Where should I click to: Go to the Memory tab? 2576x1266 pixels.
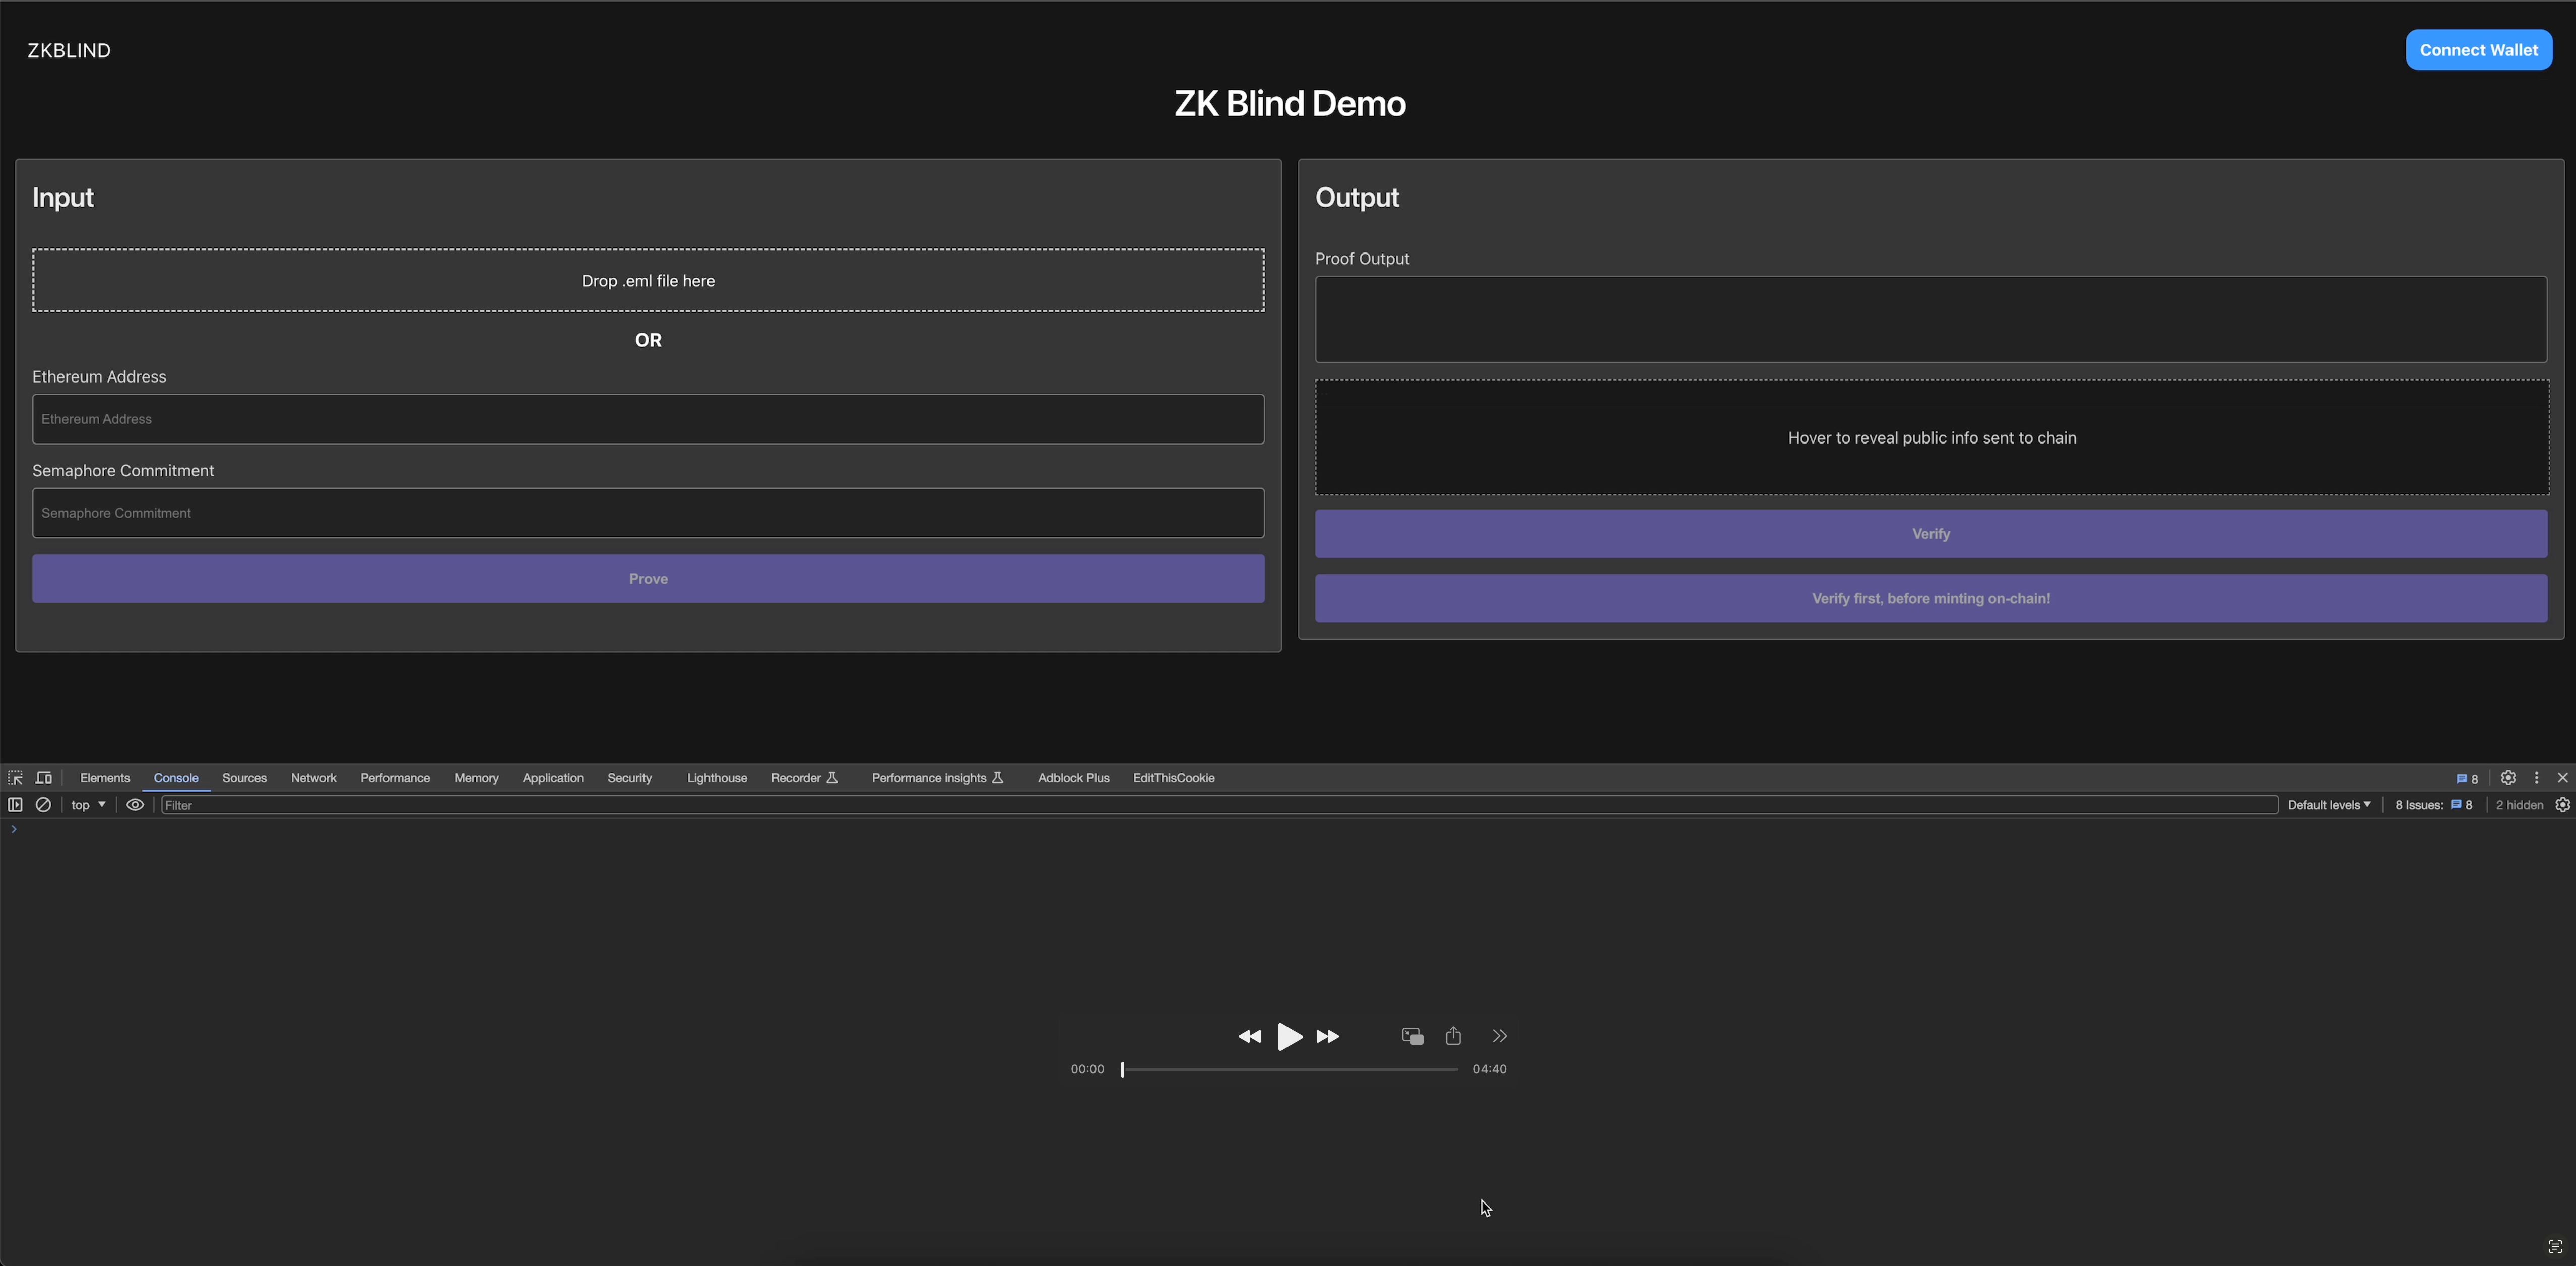[x=476, y=778]
